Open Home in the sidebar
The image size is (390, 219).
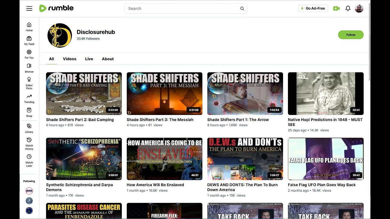29,27
